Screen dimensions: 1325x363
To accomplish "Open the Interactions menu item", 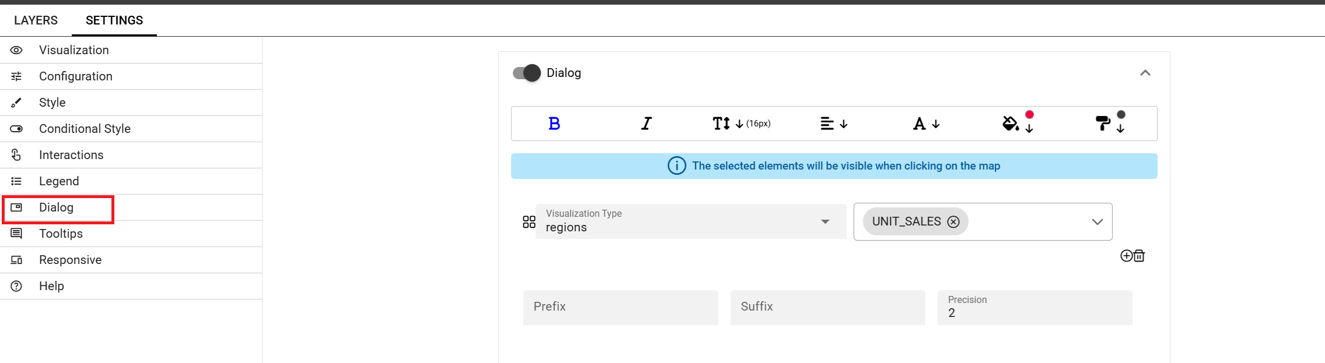I will click(x=131, y=155).
